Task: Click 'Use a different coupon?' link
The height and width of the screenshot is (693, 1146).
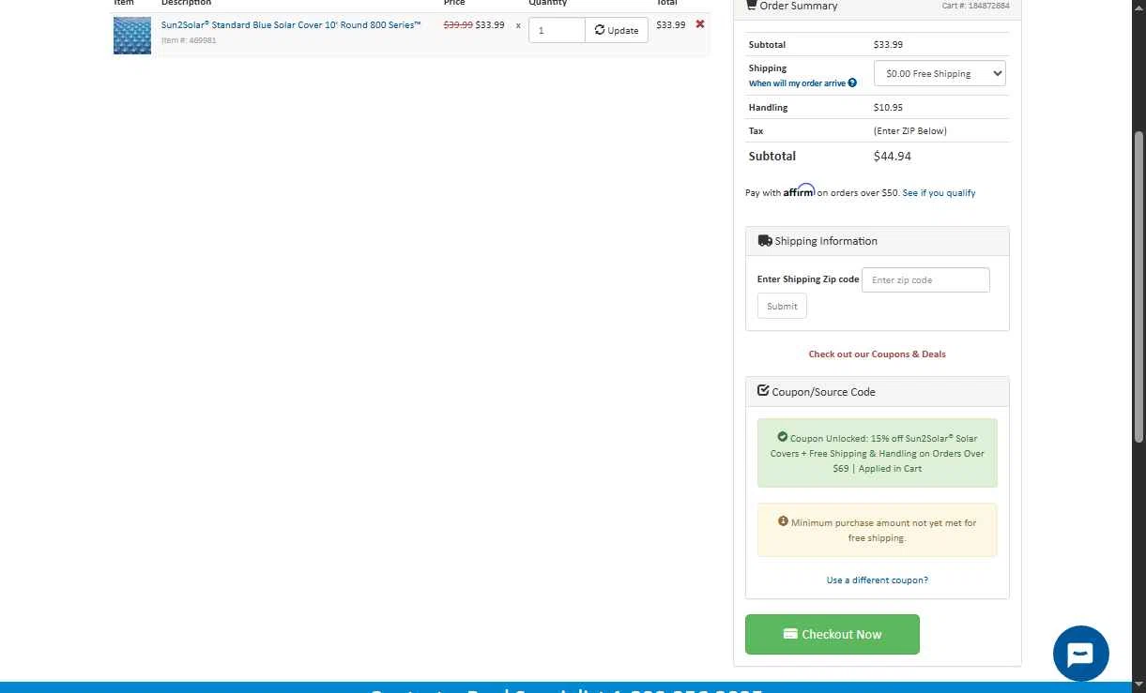Action: [x=877, y=580]
